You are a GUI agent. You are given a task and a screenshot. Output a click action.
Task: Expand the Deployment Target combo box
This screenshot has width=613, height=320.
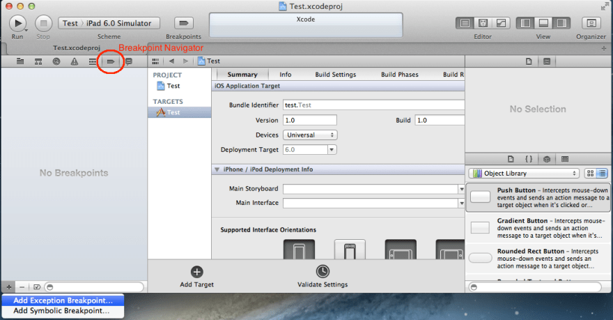pyautogui.click(x=332, y=150)
